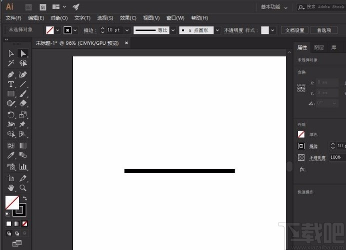Open the 文件(F) menu
The image size is (346, 250).
tap(13, 18)
